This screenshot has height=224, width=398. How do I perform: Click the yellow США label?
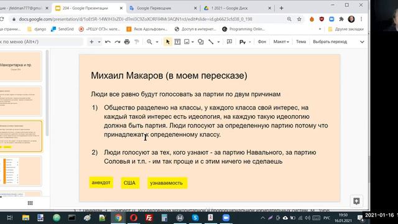pos(130,182)
